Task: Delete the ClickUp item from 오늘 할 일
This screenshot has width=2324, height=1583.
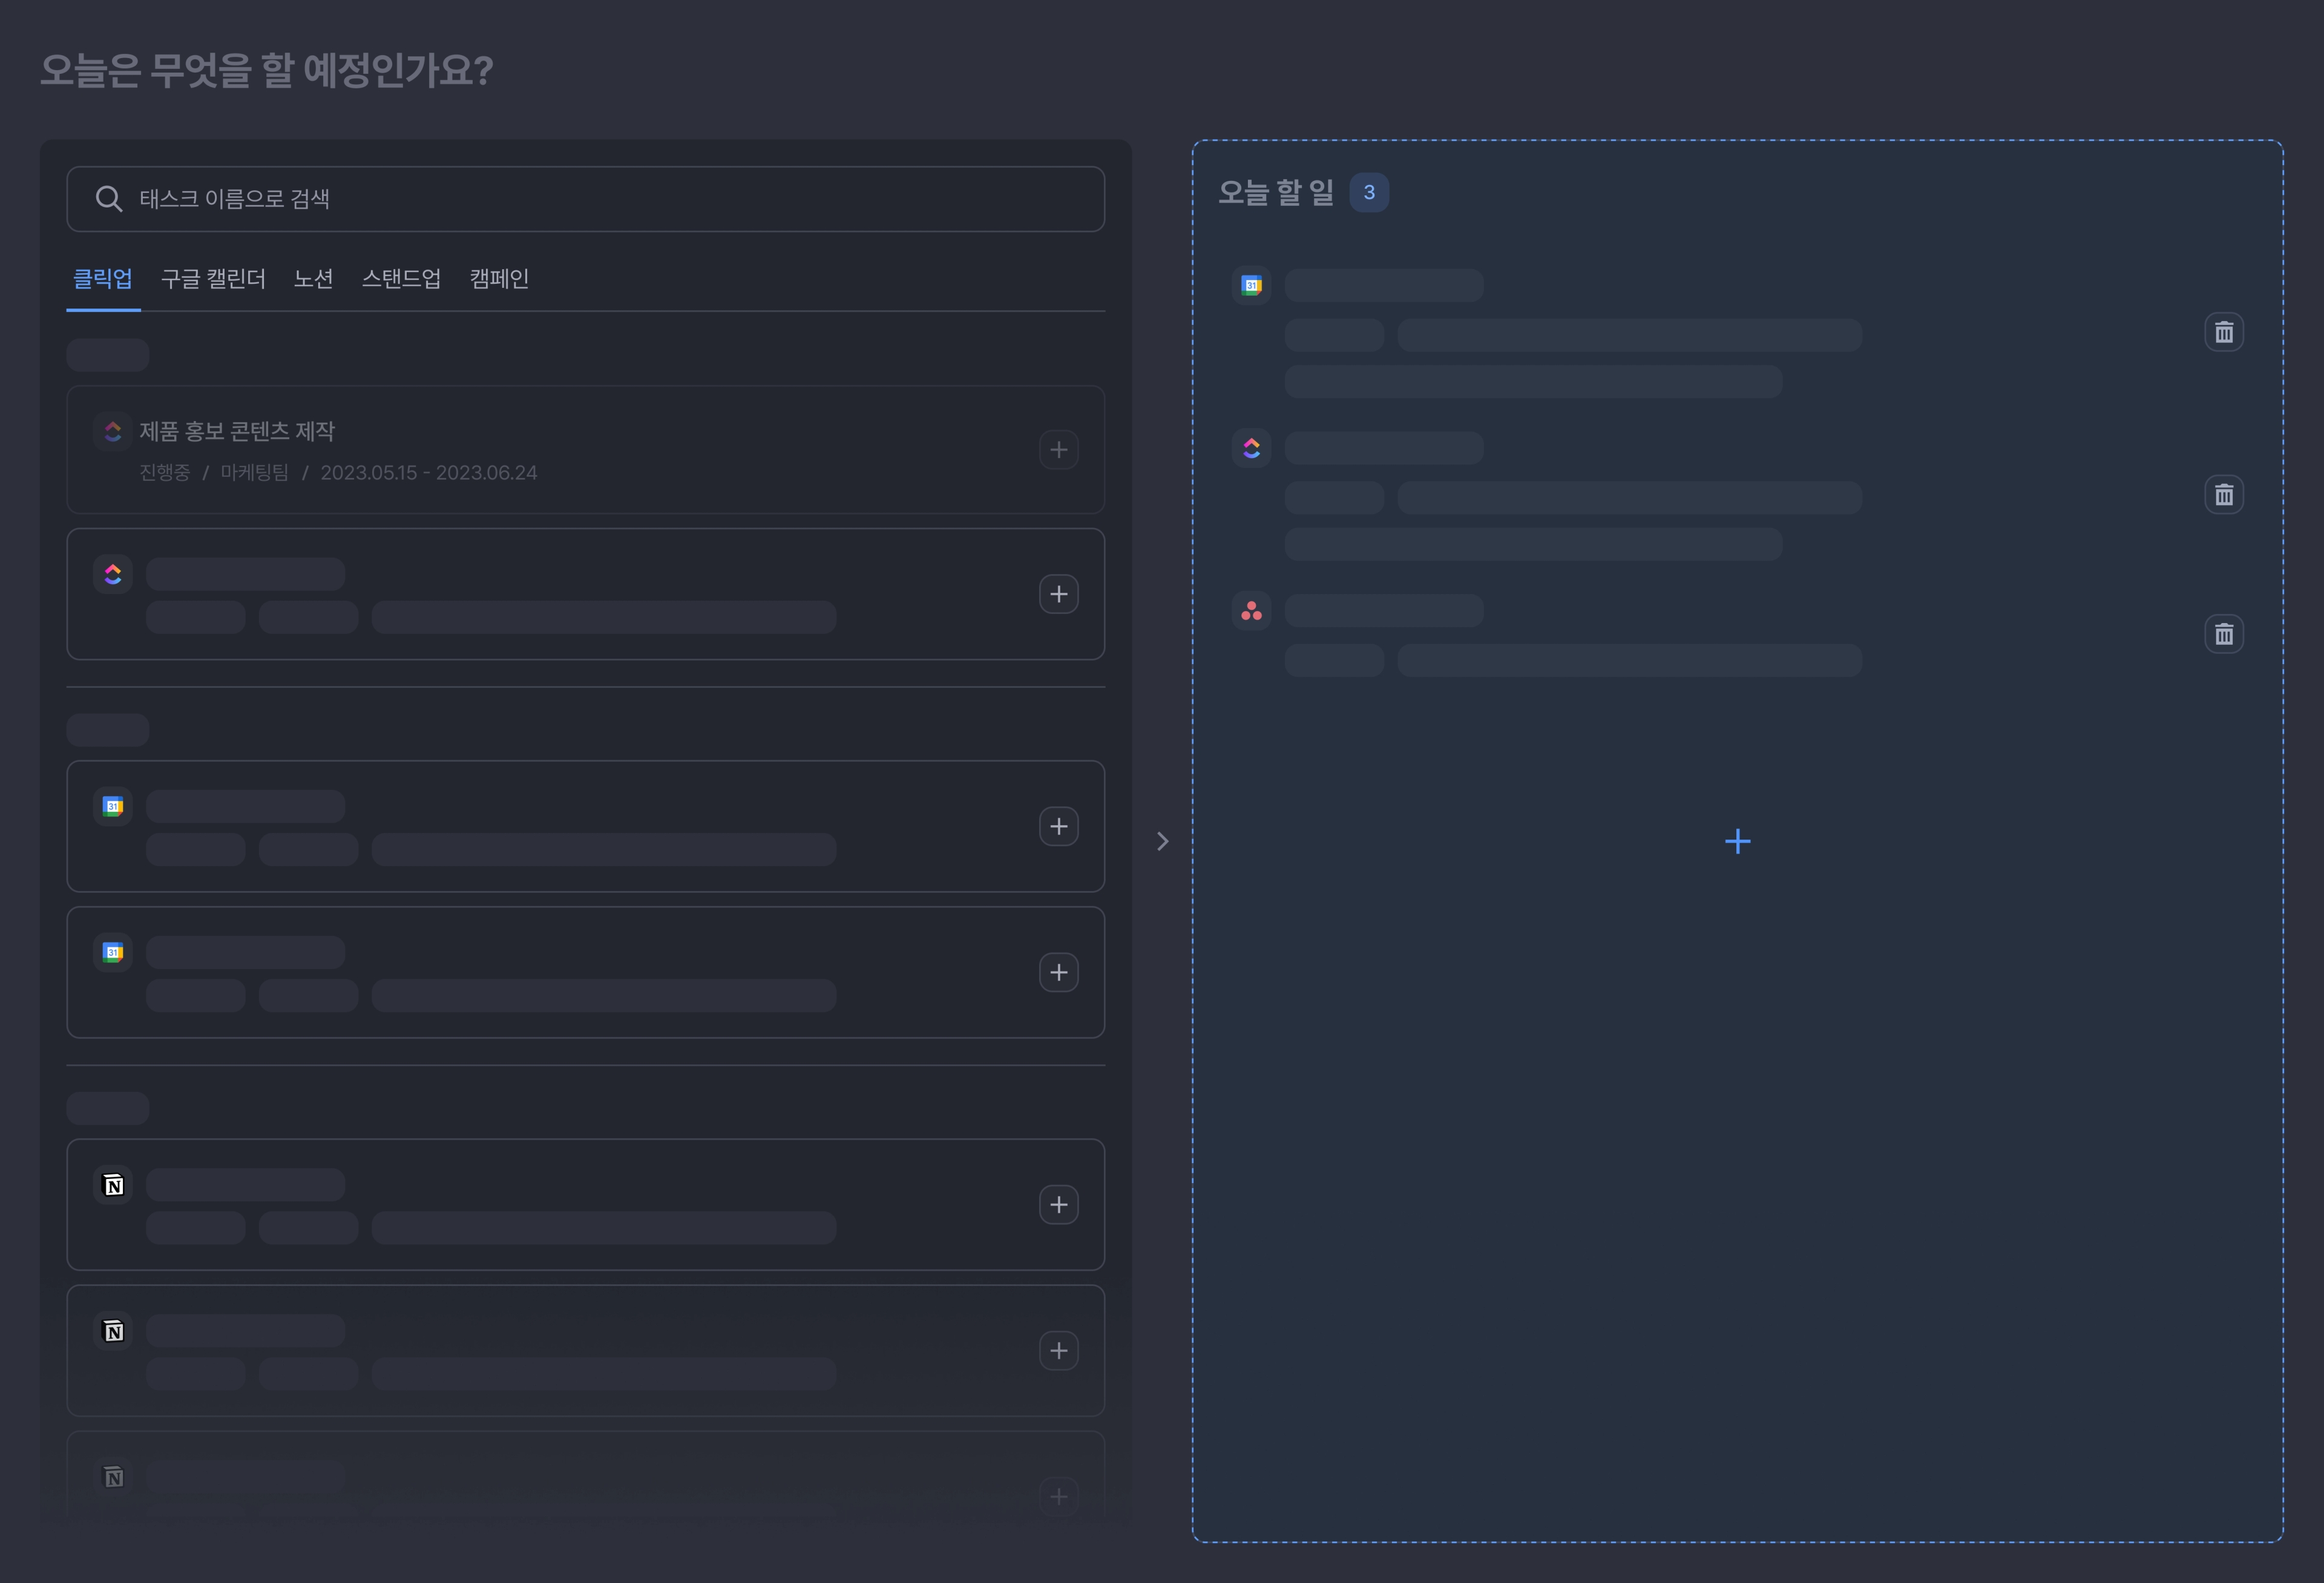Action: (2224, 495)
